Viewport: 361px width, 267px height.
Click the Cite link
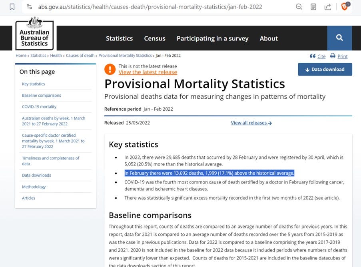pos(321,56)
